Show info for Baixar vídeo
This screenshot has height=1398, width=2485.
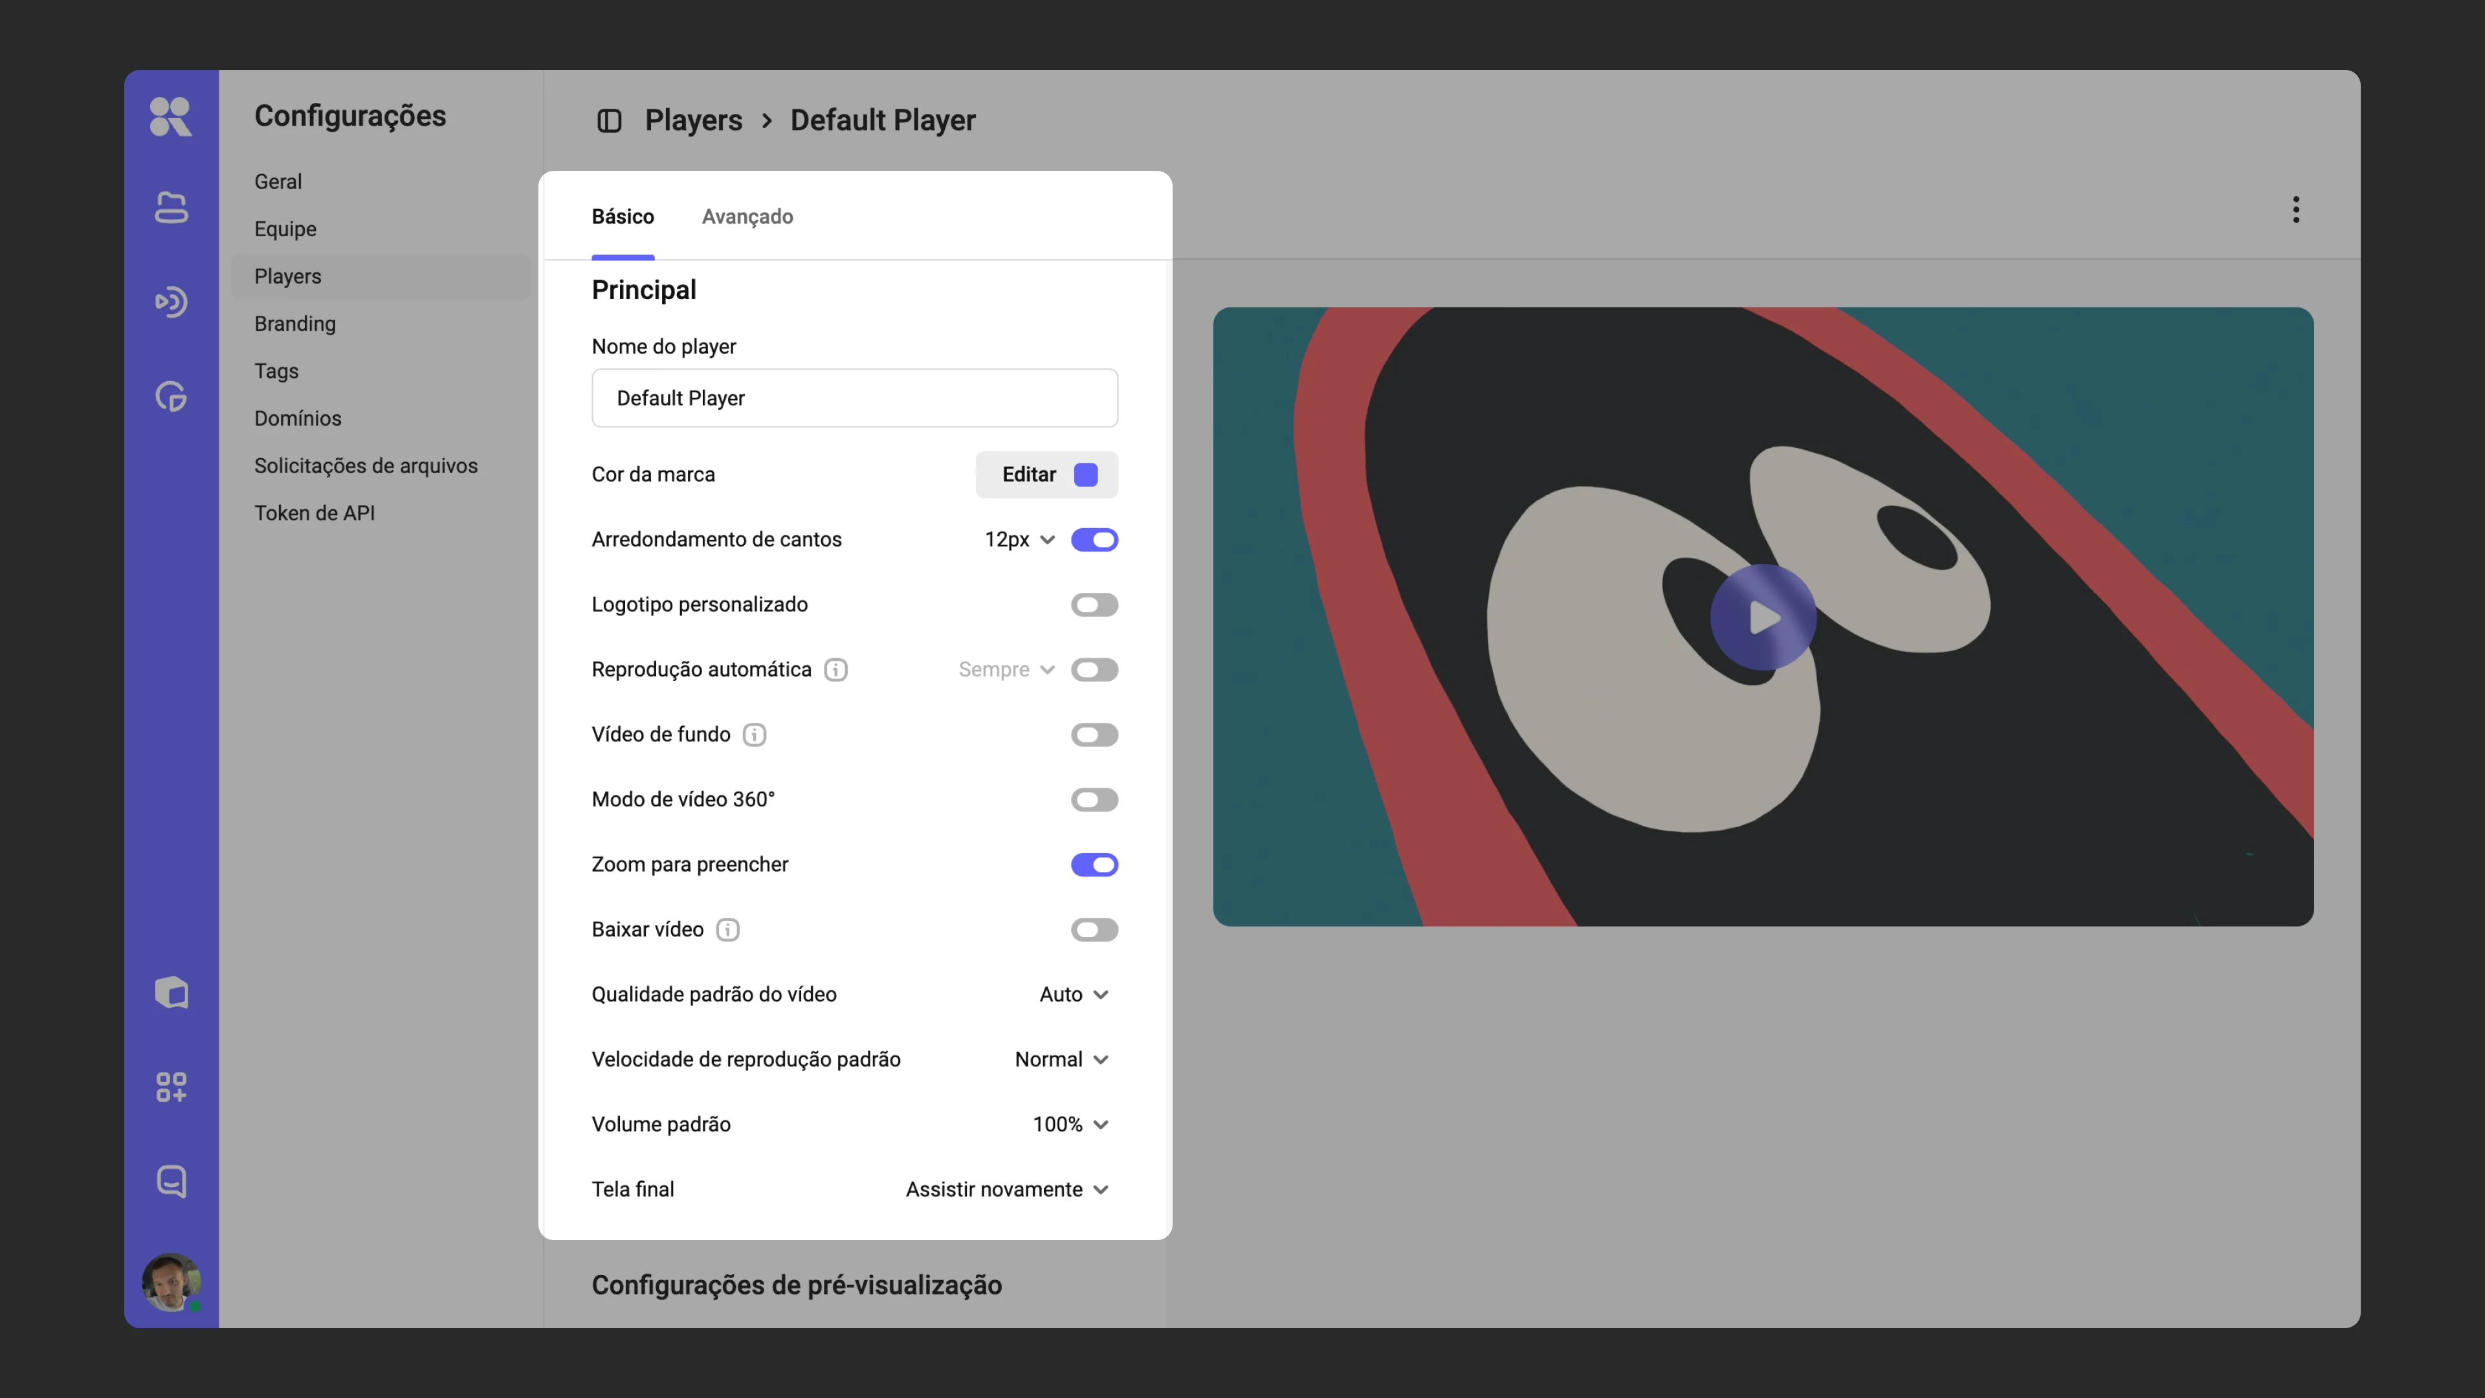click(x=727, y=930)
